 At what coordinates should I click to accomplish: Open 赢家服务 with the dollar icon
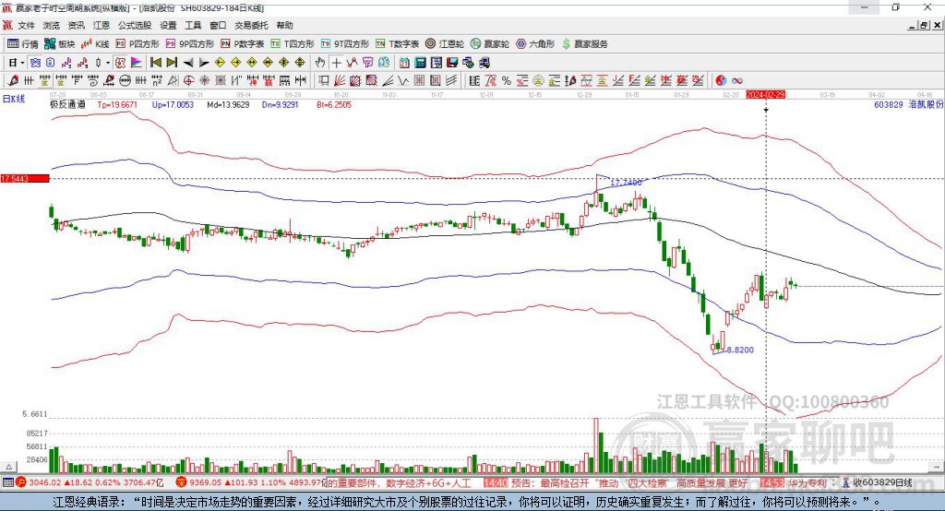click(x=584, y=44)
